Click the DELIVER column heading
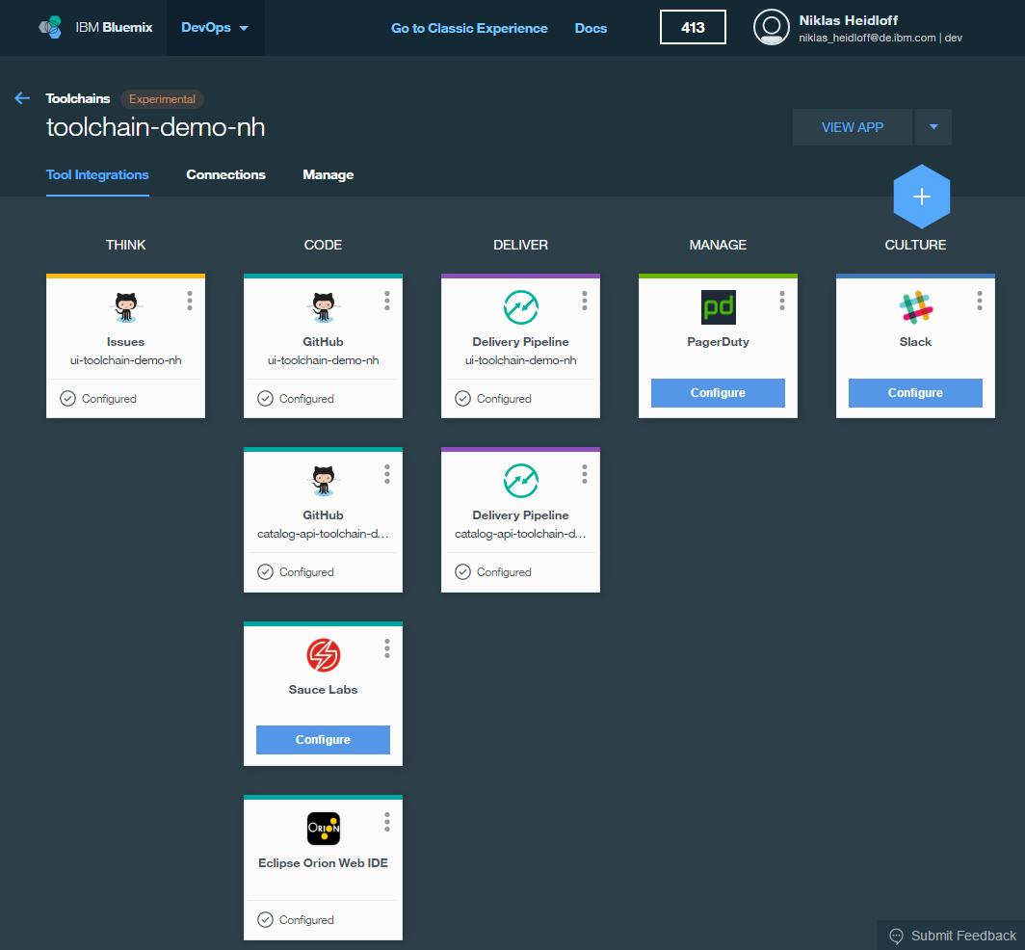The width and height of the screenshot is (1025, 950). pos(521,245)
